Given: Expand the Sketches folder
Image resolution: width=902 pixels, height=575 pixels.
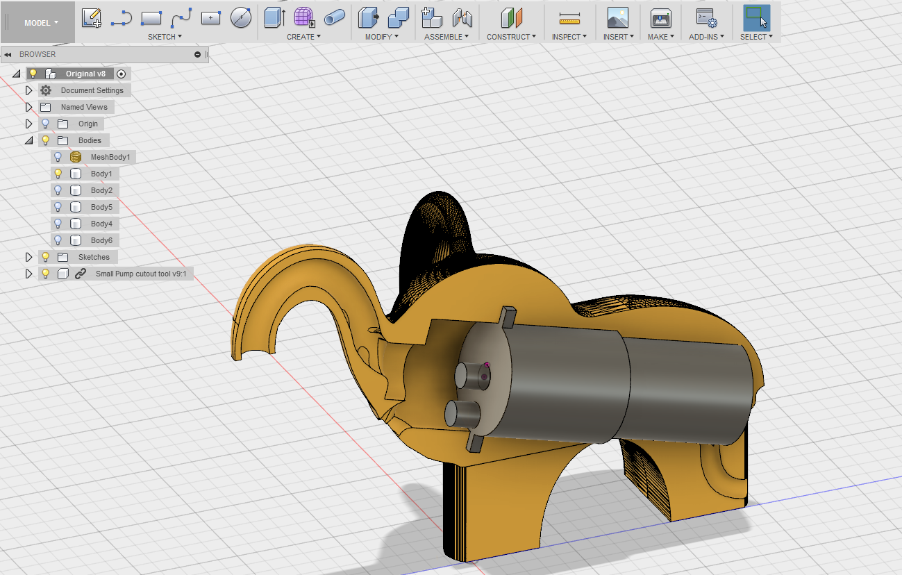Looking at the screenshot, I should click(x=28, y=257).
